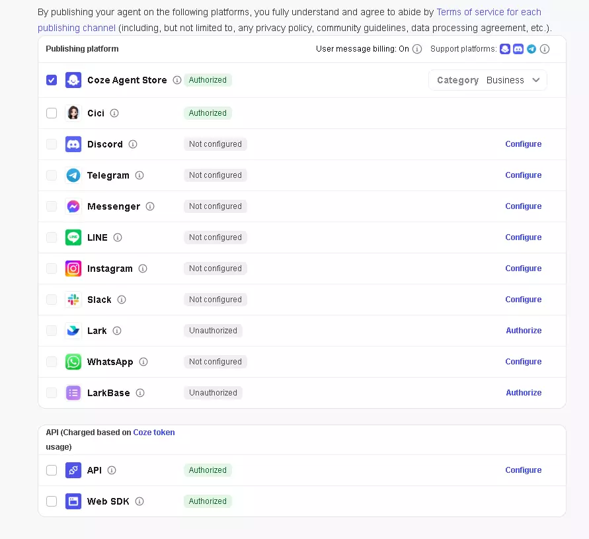Click Authorize for Lark
Screen dimensions: 589x539
pyautogui.click(x=524, y=331)
